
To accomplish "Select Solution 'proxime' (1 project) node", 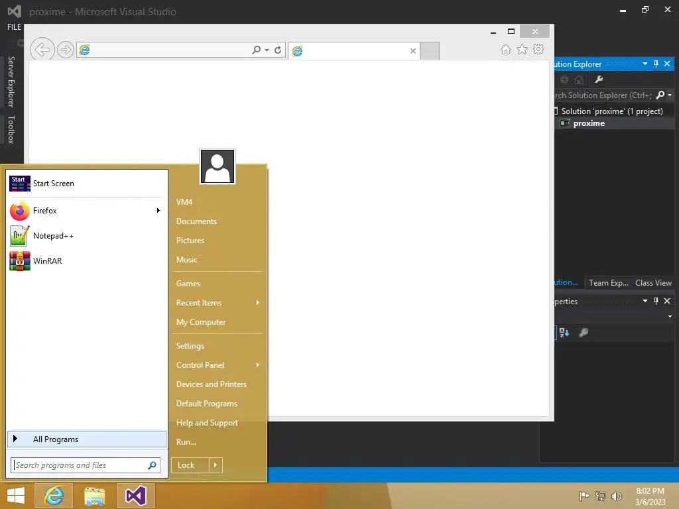I will pos(612,111).
